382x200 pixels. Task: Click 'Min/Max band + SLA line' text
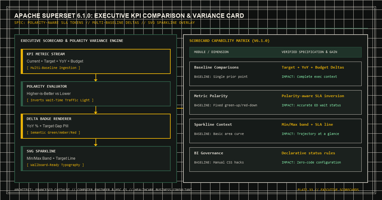(x=308, y=124)
